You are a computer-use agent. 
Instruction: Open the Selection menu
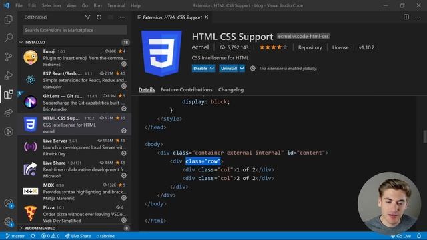51,5
